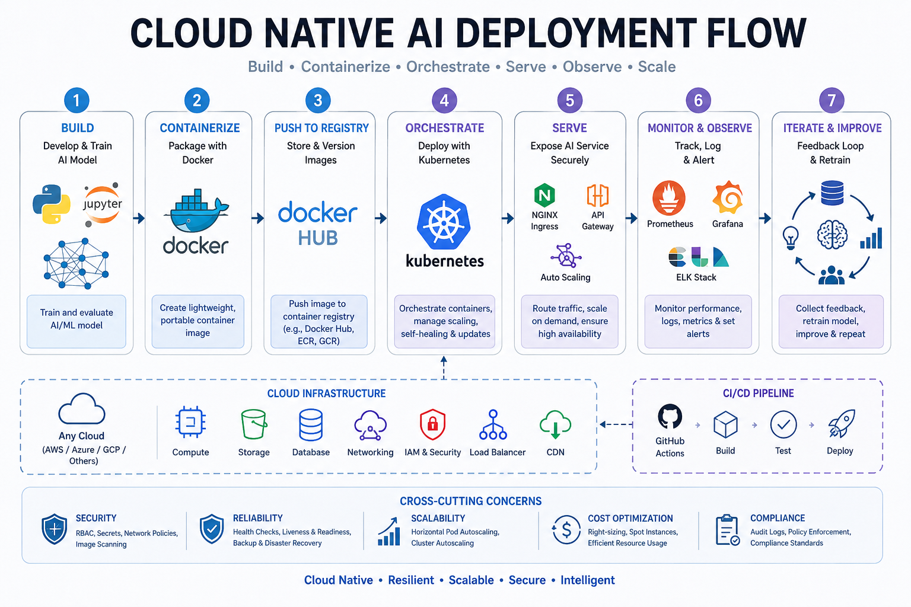Click the subtitle 'Build • Containerize • Orchestrate'
Image resolution: width=911 pixels, height=607 pixels.
(x=462, y=67)
